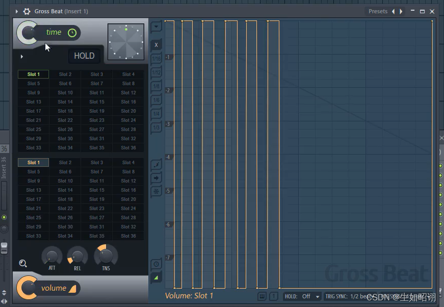The width and height of the screenshot is (444, 307).
Task: Click first envelope point at top-left of graph
Action: coord(165,21)
